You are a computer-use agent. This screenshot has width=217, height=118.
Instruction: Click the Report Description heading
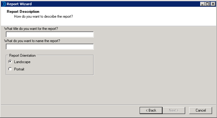click(23, 12)
